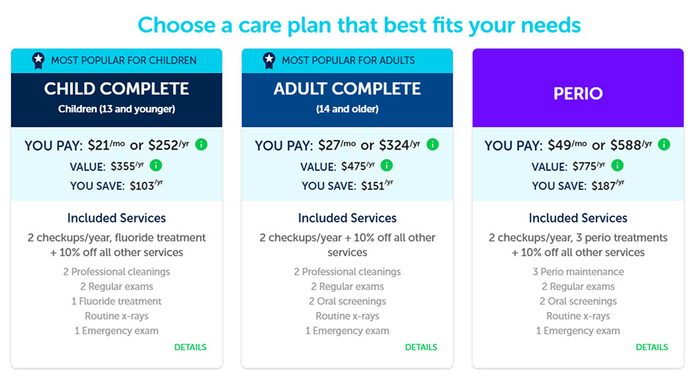Select the Adult Complete plan header
This screenshot has height=387, width=696.
click(x=347, y=100)
